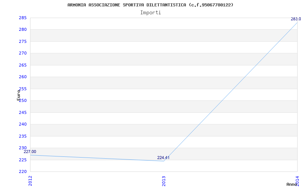Click the 2012 x-axis label
The image size is (301, 188).
point(30,181)
